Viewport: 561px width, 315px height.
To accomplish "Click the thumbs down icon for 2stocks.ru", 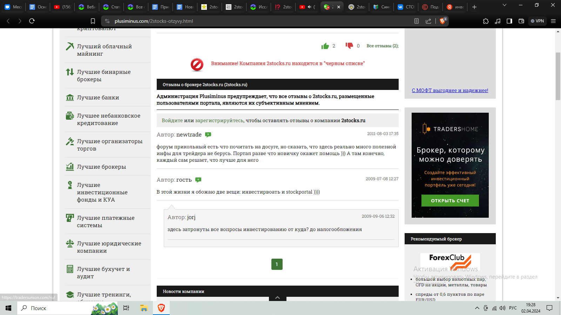I will pyautogui.click(x=349, y=46).
